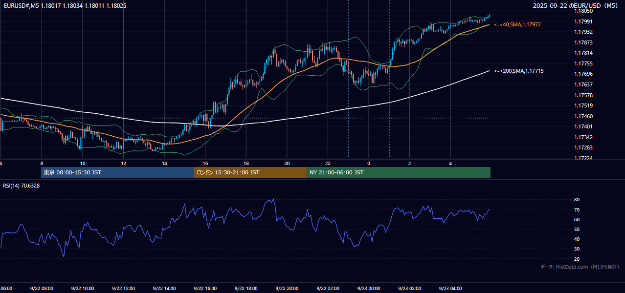
Task: Click the 9/23 02:00 time axis label
Action: (410, 288)
